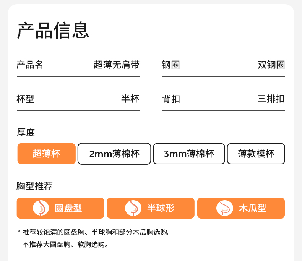
Task: Click the 半球形 breast shape icon
Action: click(x=133, y=208)
